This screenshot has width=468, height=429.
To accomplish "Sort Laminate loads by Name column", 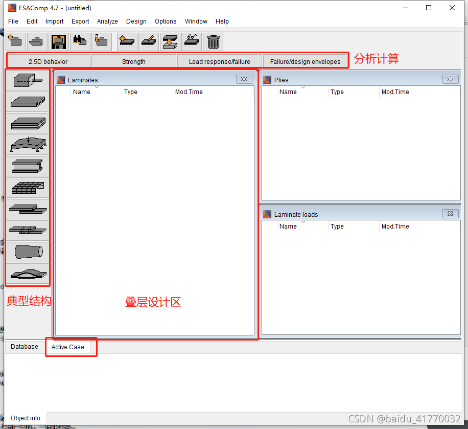I will point(302,226).
